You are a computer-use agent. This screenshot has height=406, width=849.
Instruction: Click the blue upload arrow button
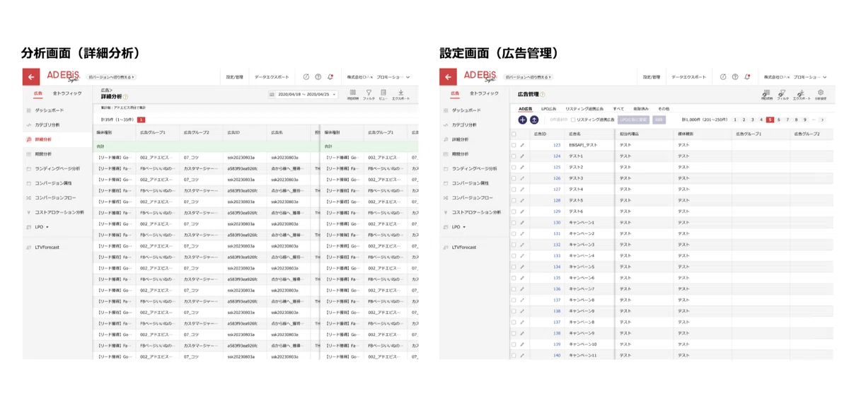[x=534, y=120]
